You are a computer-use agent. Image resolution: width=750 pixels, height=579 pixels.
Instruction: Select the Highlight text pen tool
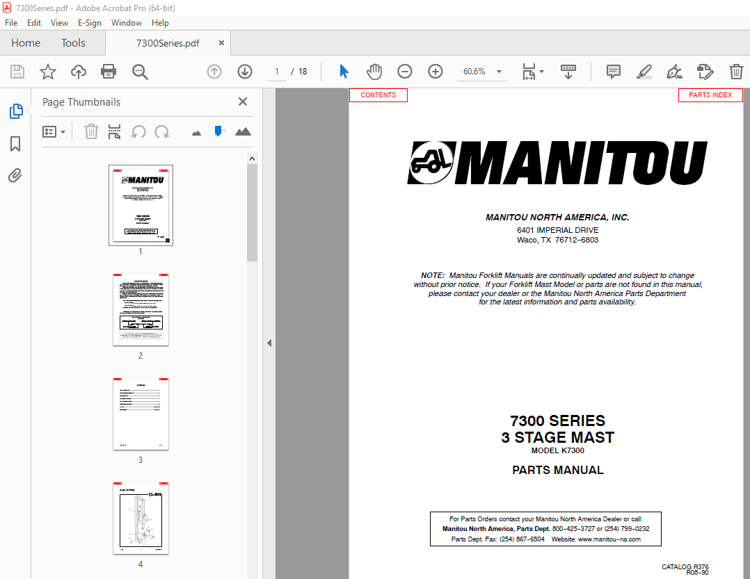tap(644, 72)
